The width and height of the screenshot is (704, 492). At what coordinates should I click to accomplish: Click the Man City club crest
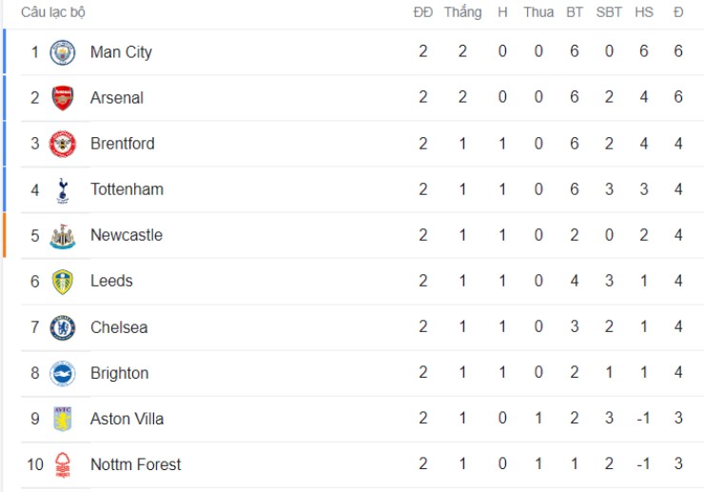(63, 52)
